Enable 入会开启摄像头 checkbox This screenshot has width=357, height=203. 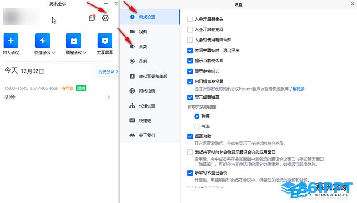point(190,19)
